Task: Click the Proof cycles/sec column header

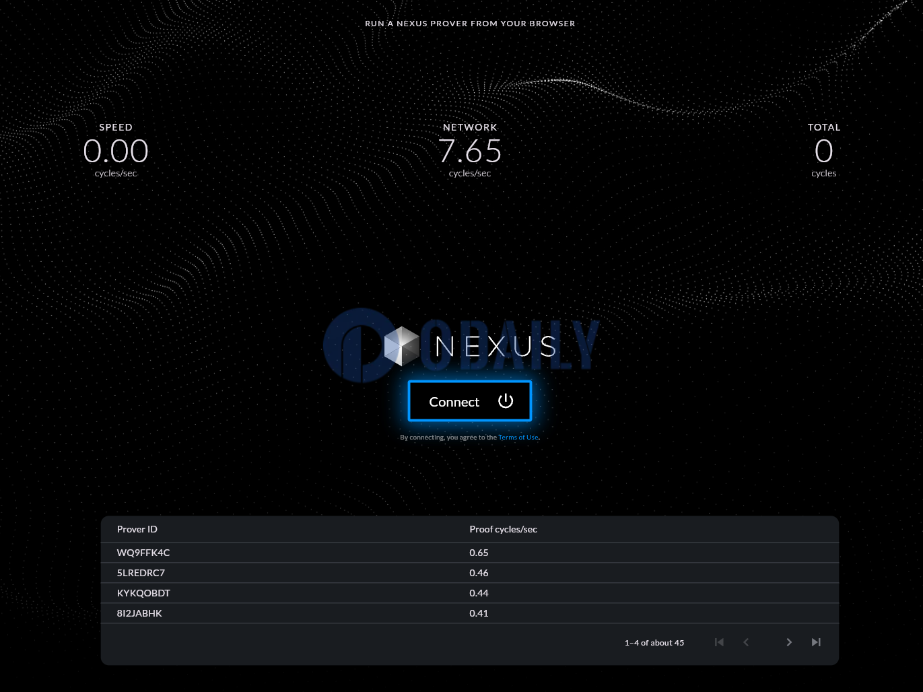Action: tap(503, 529)
